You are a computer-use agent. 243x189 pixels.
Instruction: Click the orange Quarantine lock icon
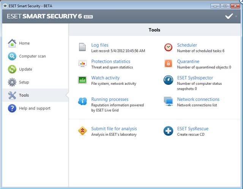[168, 63]
